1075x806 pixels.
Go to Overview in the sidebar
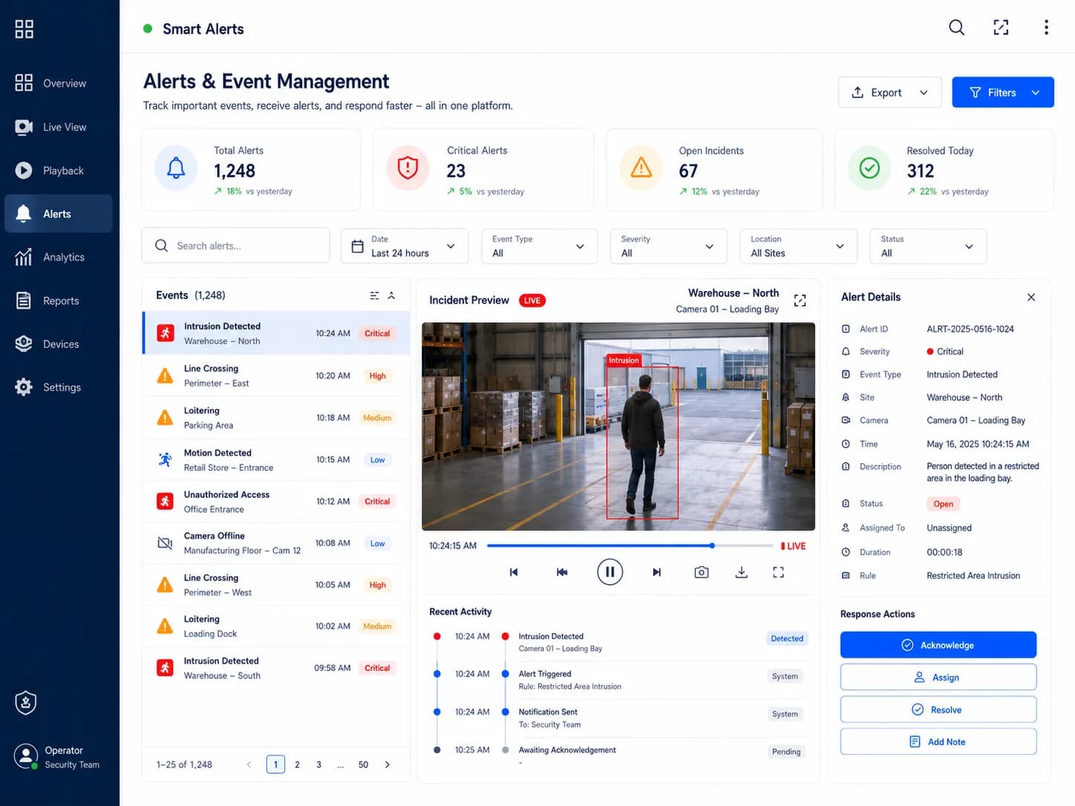coord(58,83)
